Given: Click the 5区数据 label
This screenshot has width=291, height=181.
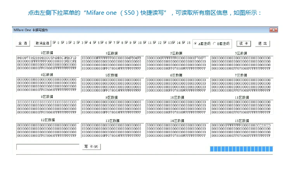Looking at the screenshot, I should pyautogui.click(x=111, y=75).
